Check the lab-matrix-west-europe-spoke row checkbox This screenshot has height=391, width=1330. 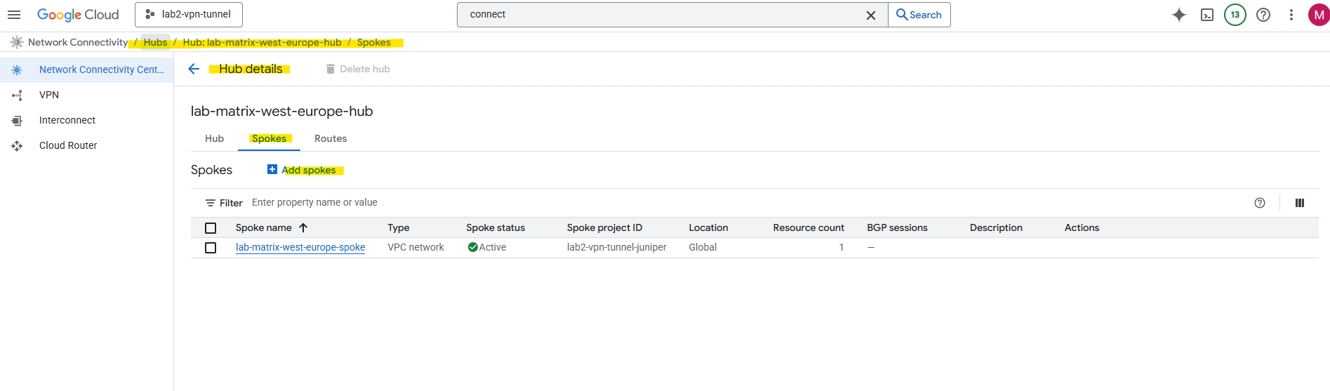coord(211,248)
